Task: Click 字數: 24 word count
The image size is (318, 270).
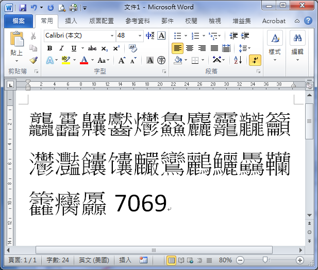Action: pyautogui.click(x=58, y=260)
